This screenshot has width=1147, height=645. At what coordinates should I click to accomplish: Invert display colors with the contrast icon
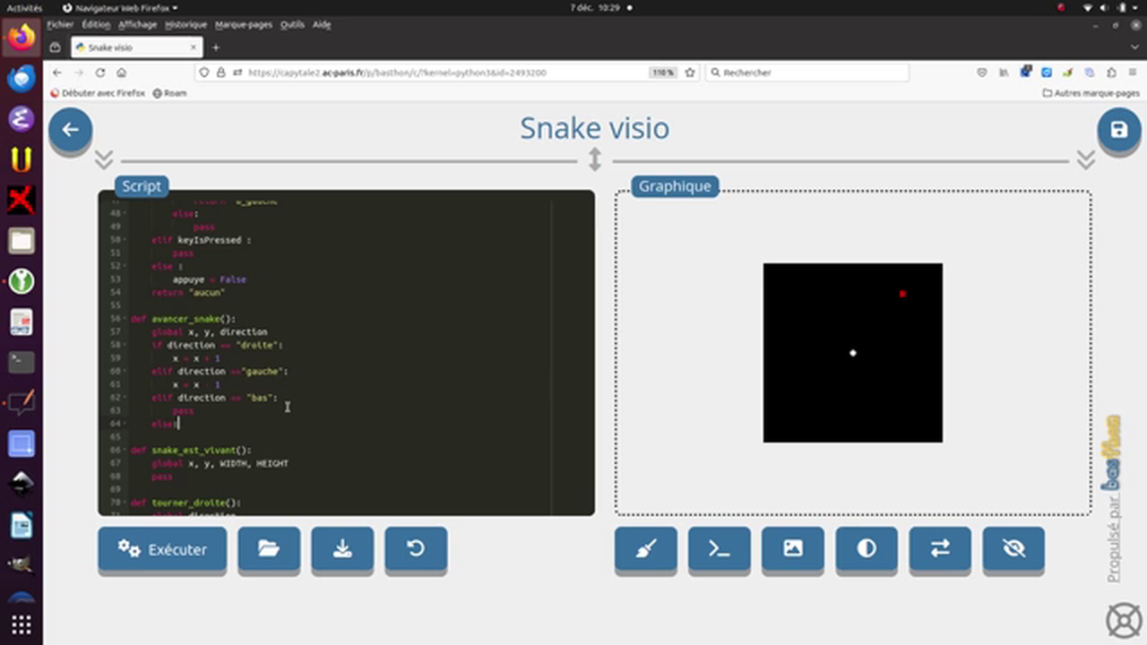pyautogui.click(x=866, y=549)
